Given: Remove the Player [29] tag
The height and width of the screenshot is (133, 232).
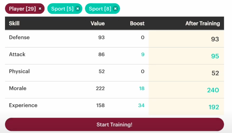Looking at the screenshot, I should coord(40,9).
